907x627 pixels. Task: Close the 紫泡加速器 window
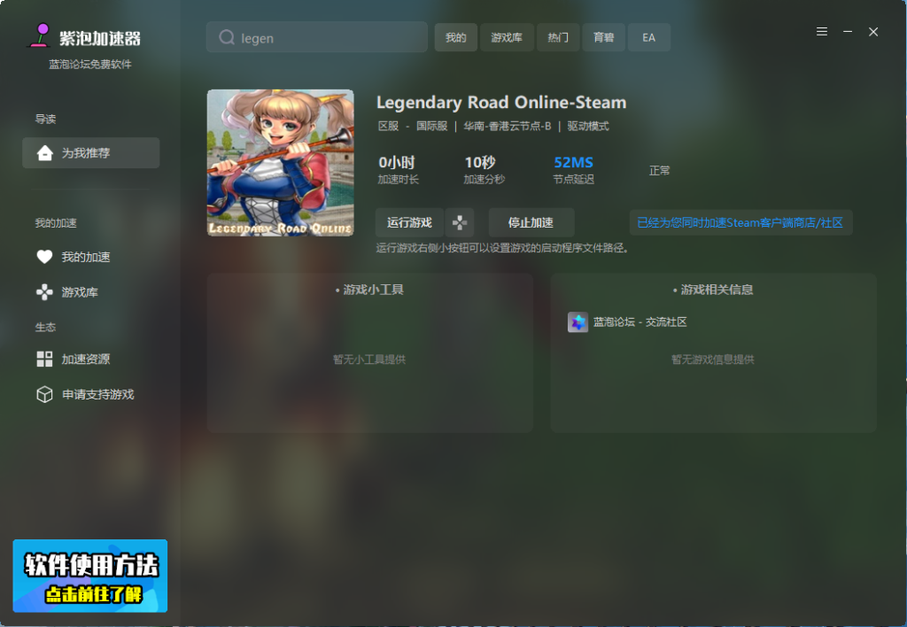(x=873, y=32)
